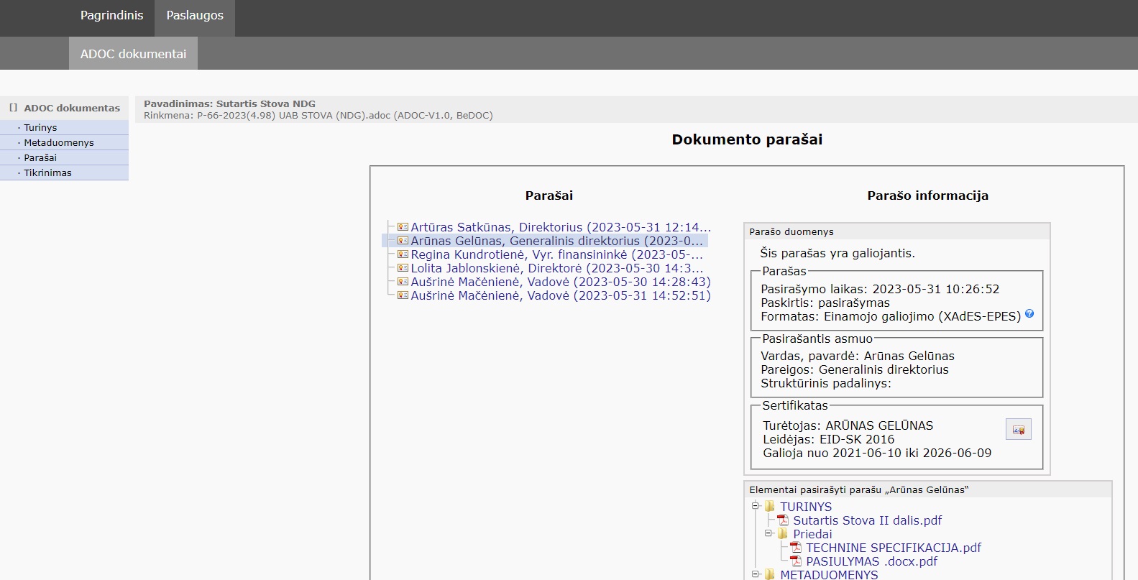Click the view certificate icon button
The height and width of the screenshot is (580, 1138).
click(x=1018, y=429)
